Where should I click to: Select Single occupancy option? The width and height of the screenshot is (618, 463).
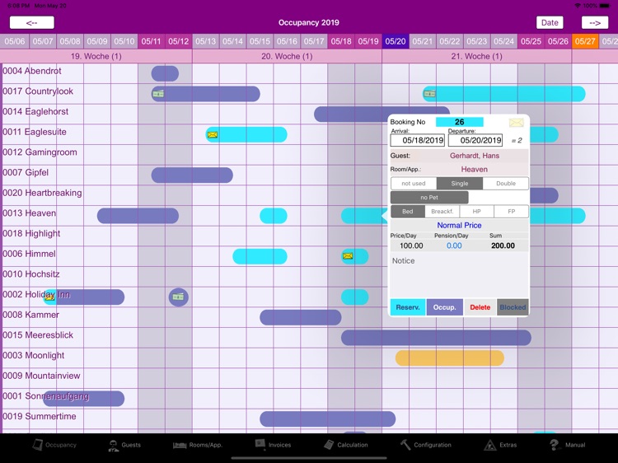(460, 183)
